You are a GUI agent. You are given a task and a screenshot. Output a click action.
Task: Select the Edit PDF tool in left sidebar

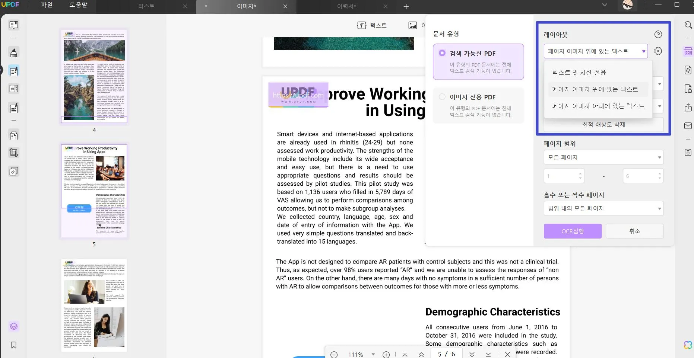[14, 71]
